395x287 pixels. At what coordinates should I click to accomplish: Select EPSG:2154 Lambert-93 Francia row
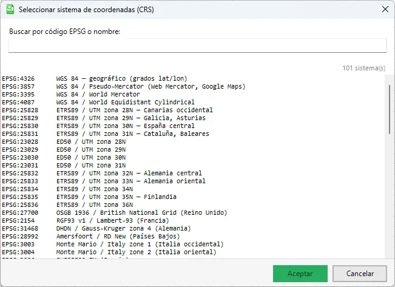193,220
